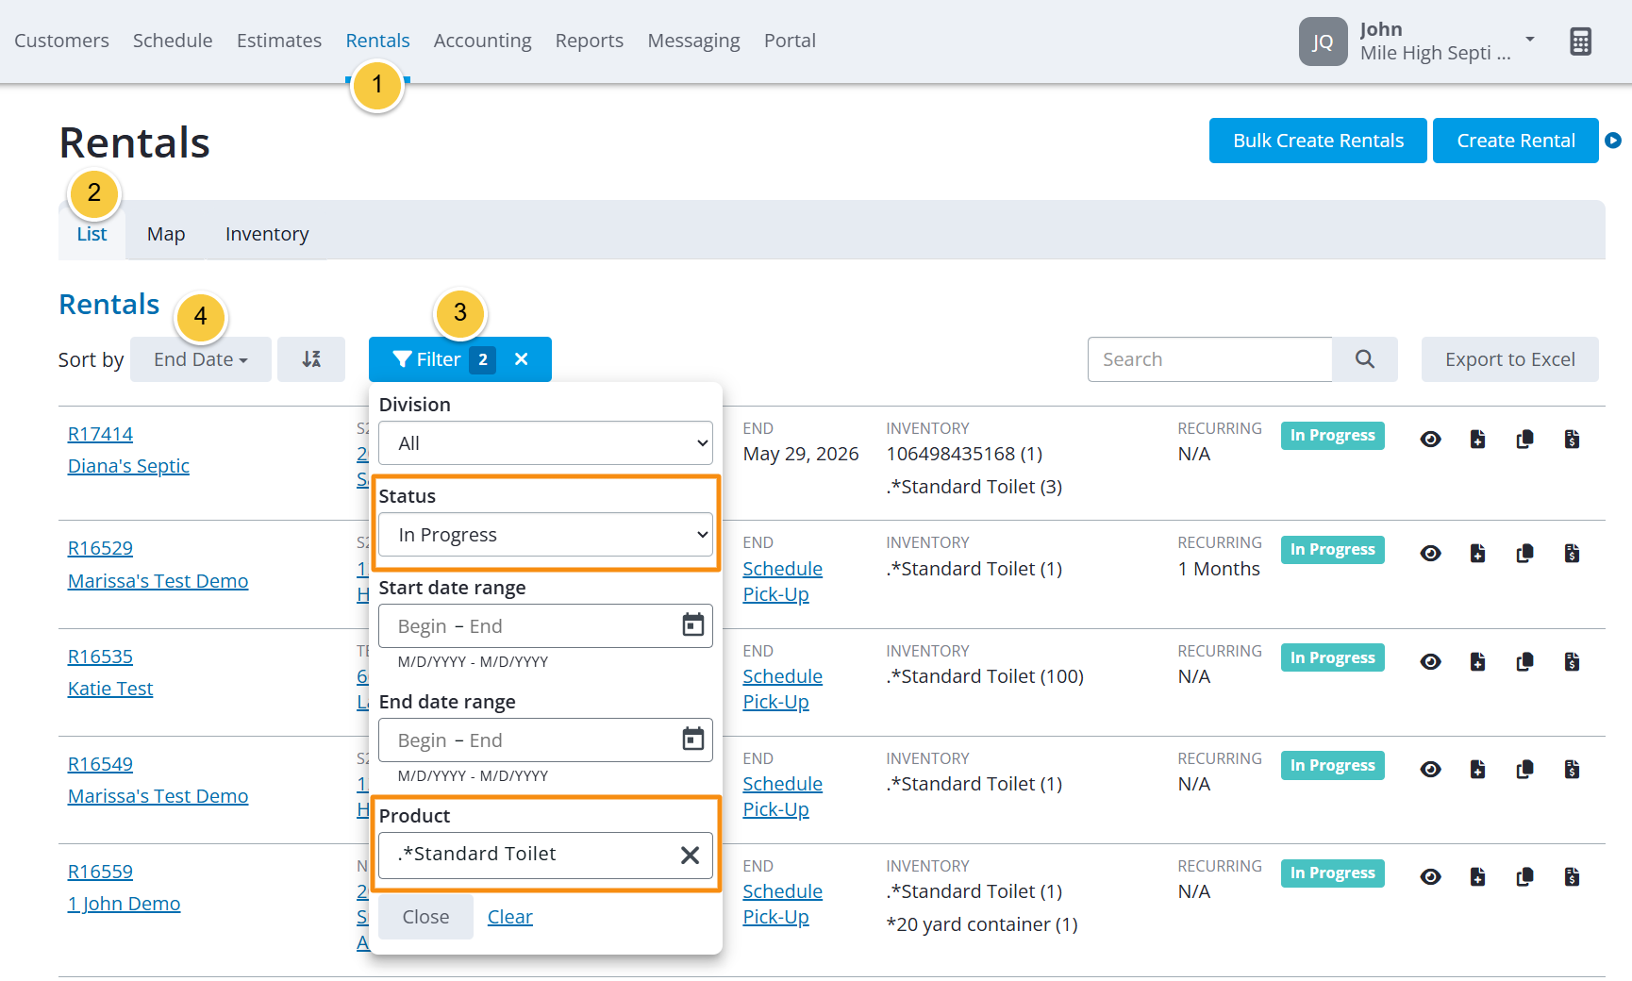Click copy icon for rental R17414
The height and width of the screenshot is (981, 1632).
click(x=1524, y=440)
